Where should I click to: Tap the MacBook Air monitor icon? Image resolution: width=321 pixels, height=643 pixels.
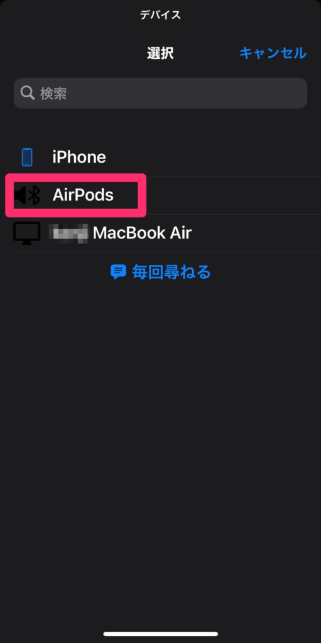pyautogui.click(x=27, y=234)
